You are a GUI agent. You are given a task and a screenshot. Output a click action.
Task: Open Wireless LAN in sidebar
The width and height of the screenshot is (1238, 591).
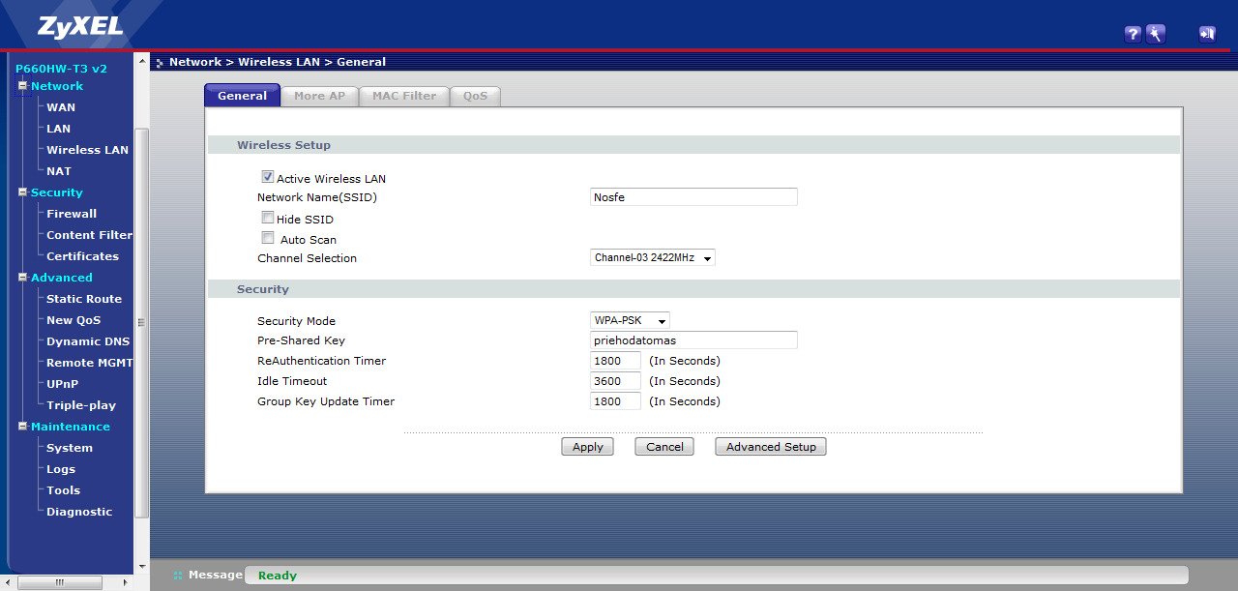[87, 150]
